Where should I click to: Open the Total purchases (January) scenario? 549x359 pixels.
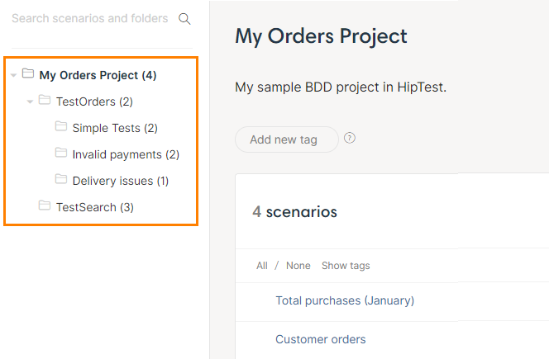point(345,300)
